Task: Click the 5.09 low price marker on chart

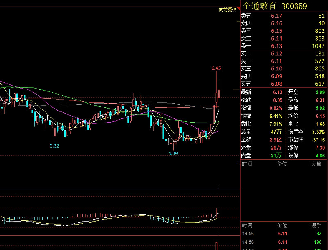Action: pos(173,153)
